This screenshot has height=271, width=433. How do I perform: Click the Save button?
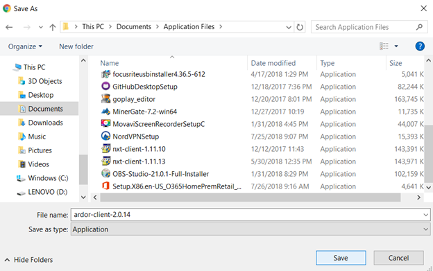(x=341, y=258)
